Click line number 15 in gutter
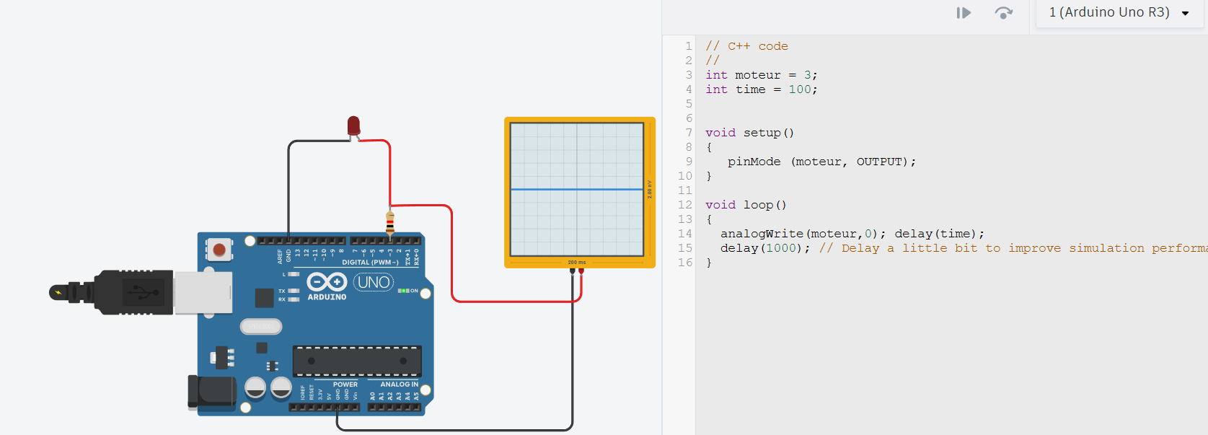1208x435 pixels. (x=684, y=248)
